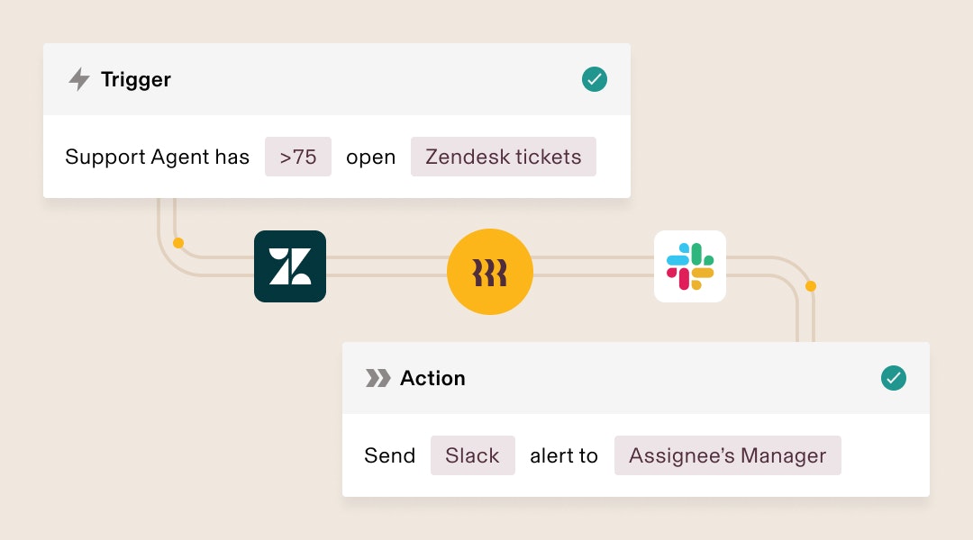
Task: Open the Assignee's Manager recipient selector
Action: pos(727,455)
